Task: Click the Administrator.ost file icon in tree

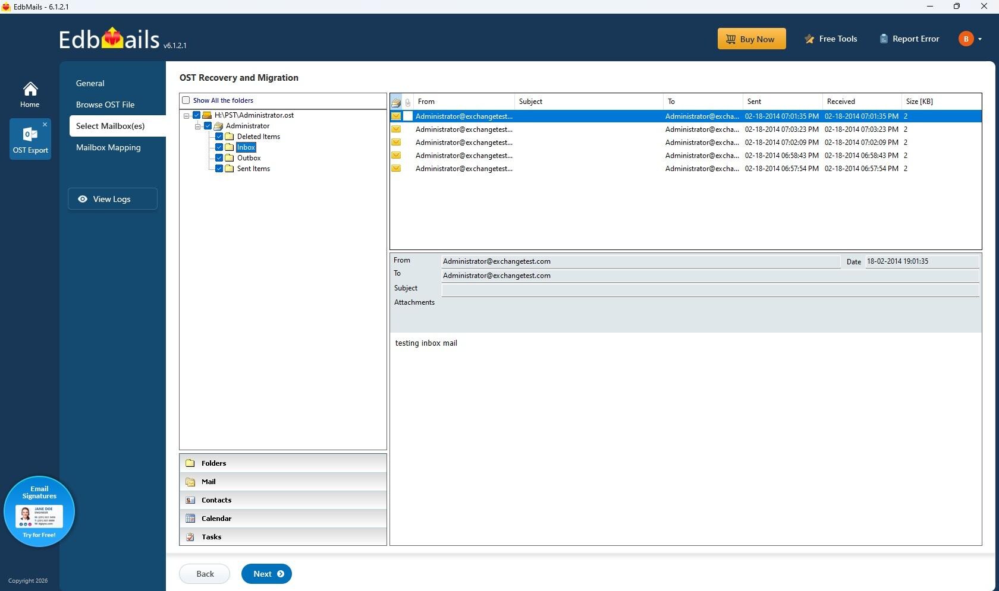Action: tap(207, 115)
